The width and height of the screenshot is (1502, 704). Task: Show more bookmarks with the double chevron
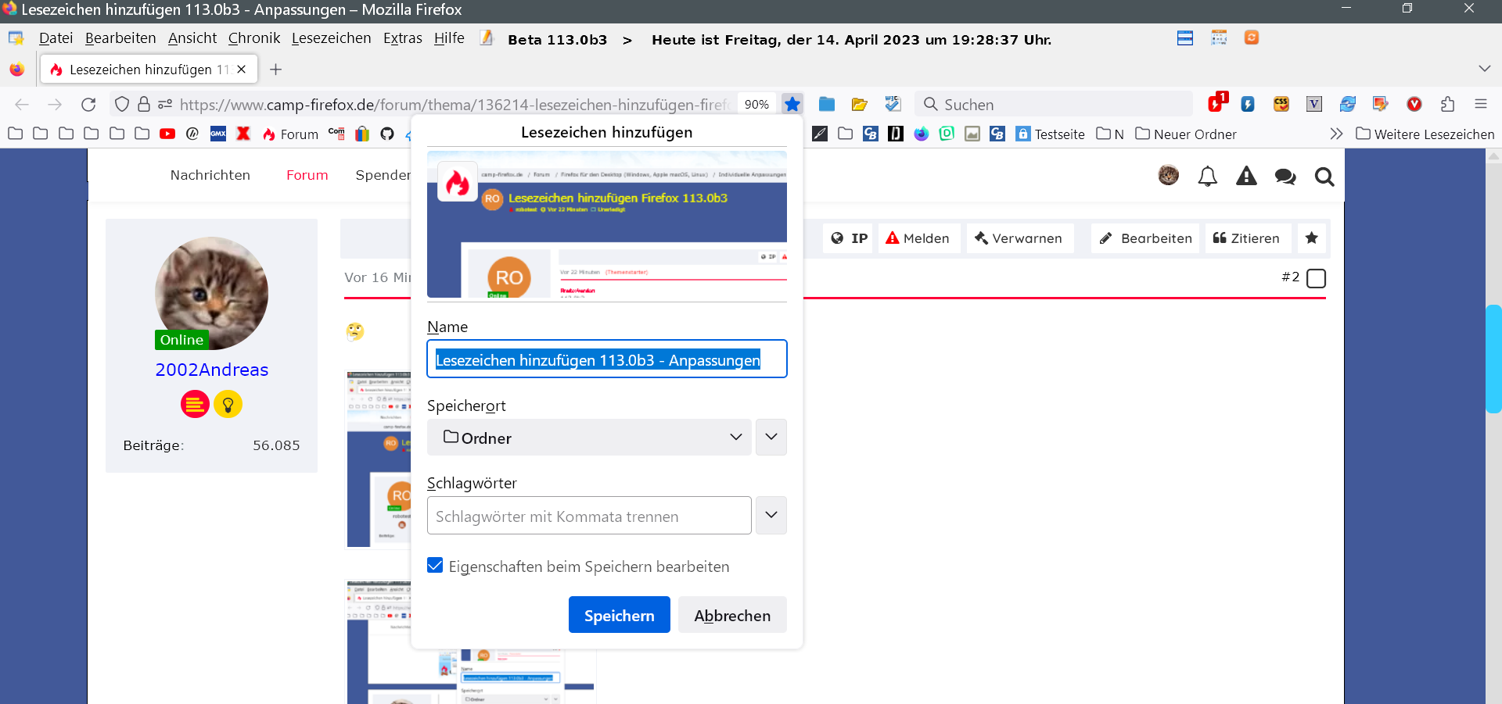point(1336,134)
